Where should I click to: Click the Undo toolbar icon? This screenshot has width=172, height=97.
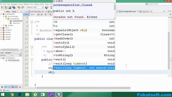coord(19,8)
